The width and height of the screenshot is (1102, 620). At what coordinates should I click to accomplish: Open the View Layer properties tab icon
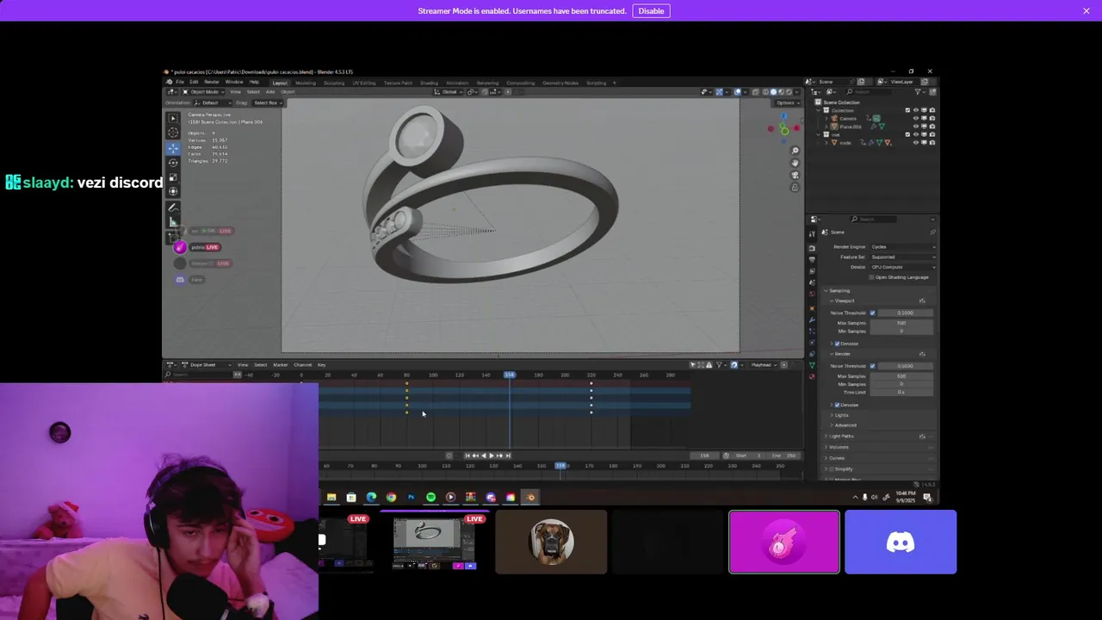tap(812, 270)
